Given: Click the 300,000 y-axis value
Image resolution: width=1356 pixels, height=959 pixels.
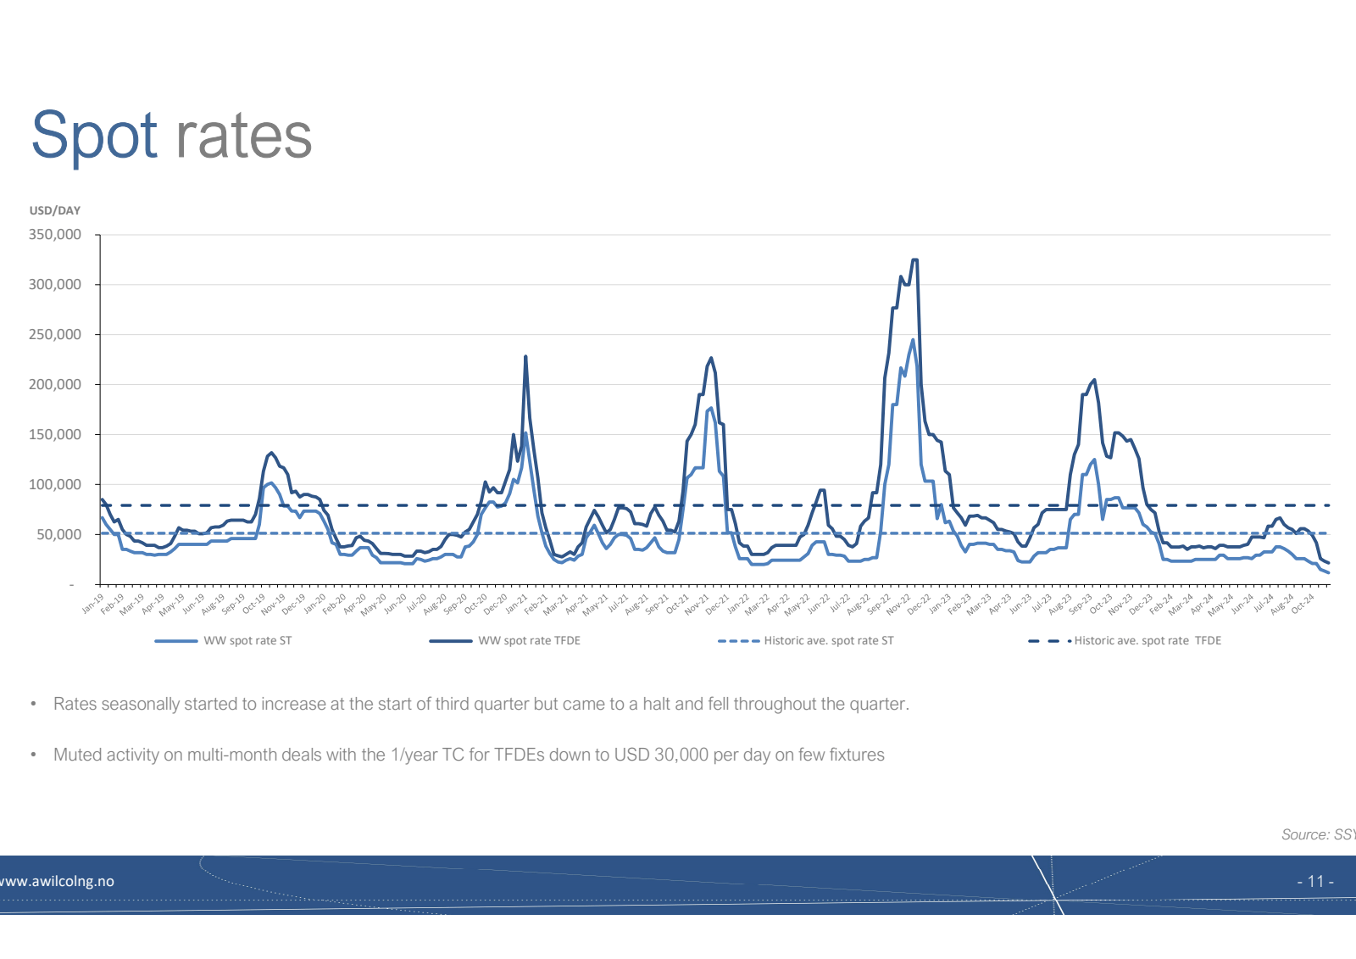Looking at the screenshot, I should pos(55,284).
